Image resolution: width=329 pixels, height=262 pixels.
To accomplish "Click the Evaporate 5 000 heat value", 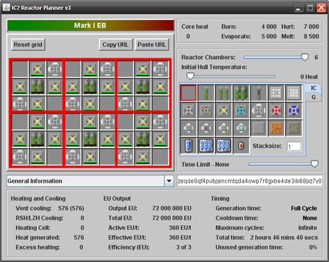I will click(x=269, y=36).
